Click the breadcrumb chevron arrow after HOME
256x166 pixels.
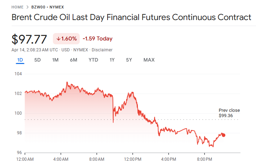pyautogui.click(x=28, y=7)
